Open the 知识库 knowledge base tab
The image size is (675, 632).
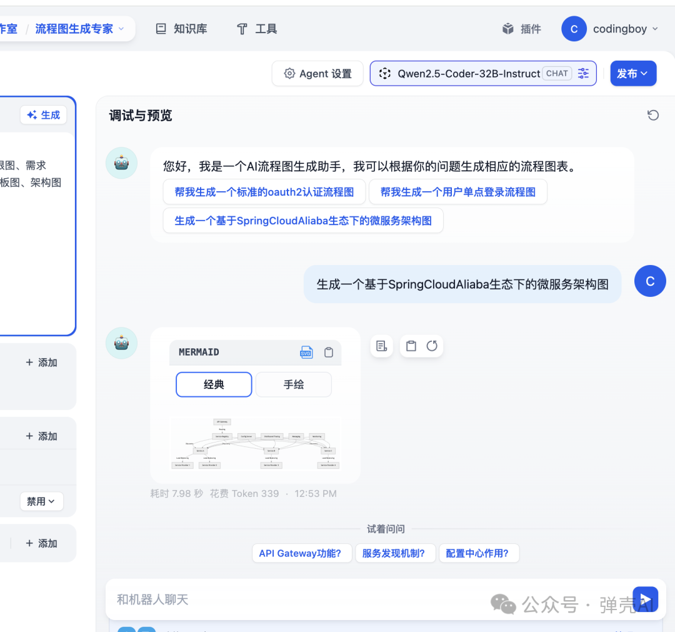181,29
